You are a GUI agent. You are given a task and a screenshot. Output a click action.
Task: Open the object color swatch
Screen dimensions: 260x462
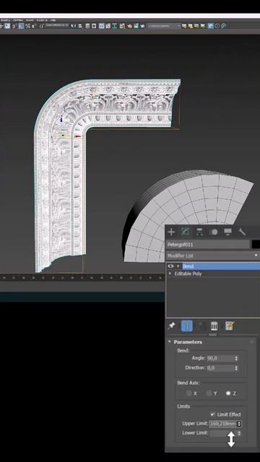point(256,244)
